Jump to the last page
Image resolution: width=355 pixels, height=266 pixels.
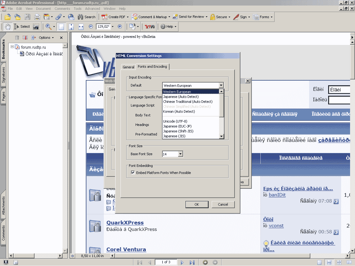point(192,262)
